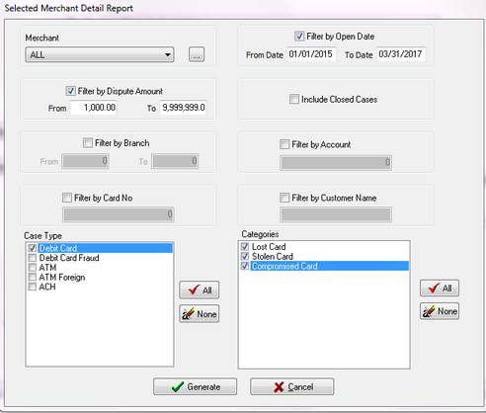486x413 pixels.
Task: Click the To Date field
Action: point(401,54)
